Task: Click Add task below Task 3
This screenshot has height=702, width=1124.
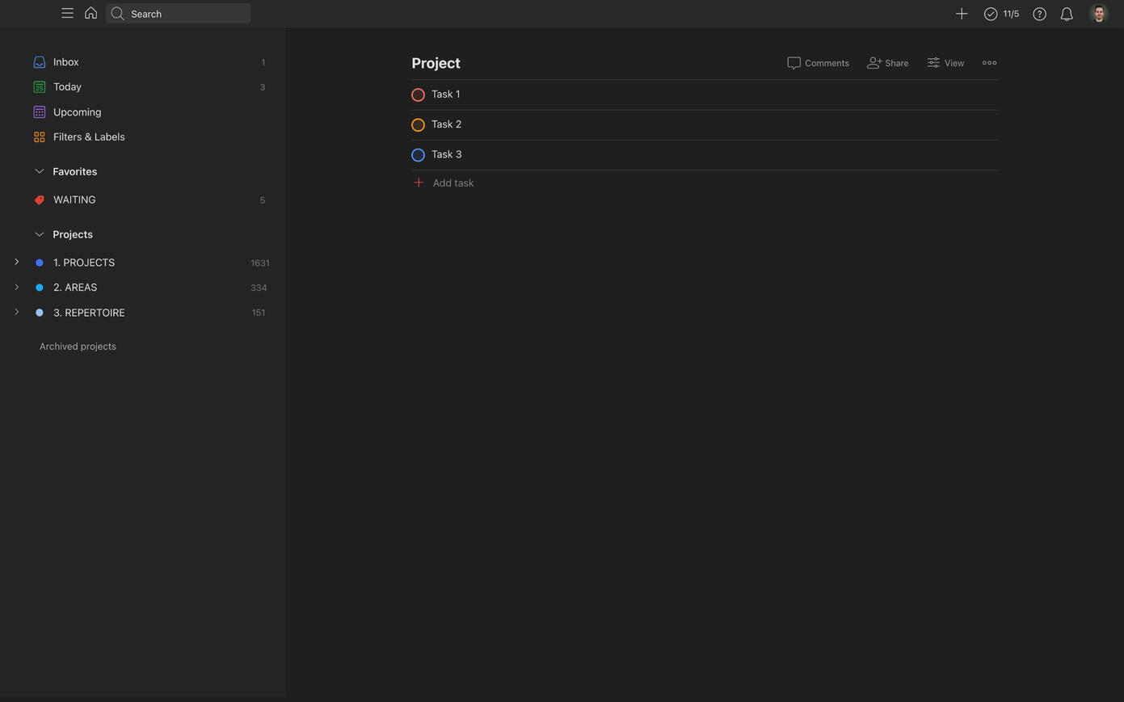Action: point(453,183)
